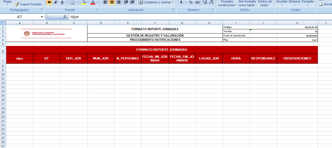This screenshot has width=332, height=148.
Task: Select DT header cell
Action: (x=47, y=58)
